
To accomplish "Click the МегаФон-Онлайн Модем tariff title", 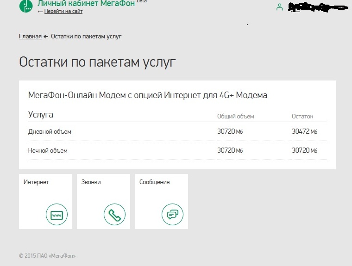I will tap(148, 95).
